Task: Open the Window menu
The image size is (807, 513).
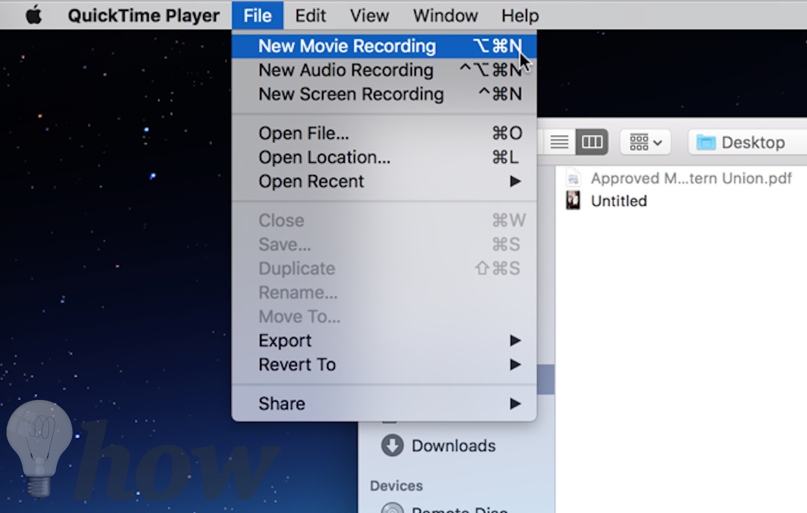Action: (x=445, y=15)
